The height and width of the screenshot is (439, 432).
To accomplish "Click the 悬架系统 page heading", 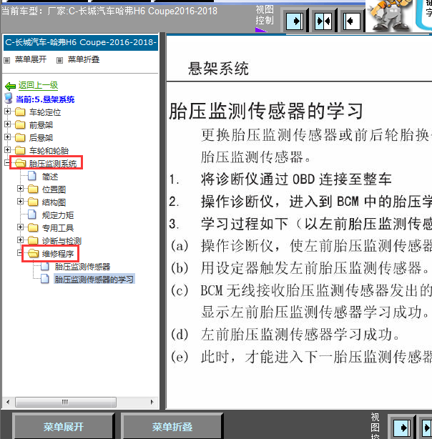I will (x=218, y=69).
